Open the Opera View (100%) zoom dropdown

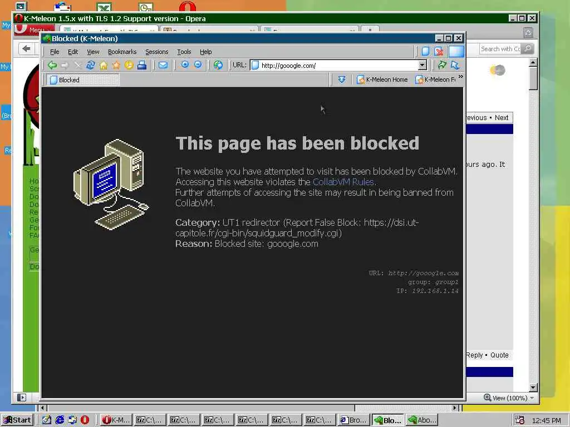point(532,398)
